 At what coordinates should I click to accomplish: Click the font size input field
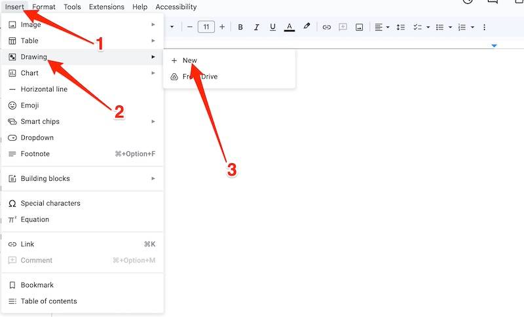206,27
